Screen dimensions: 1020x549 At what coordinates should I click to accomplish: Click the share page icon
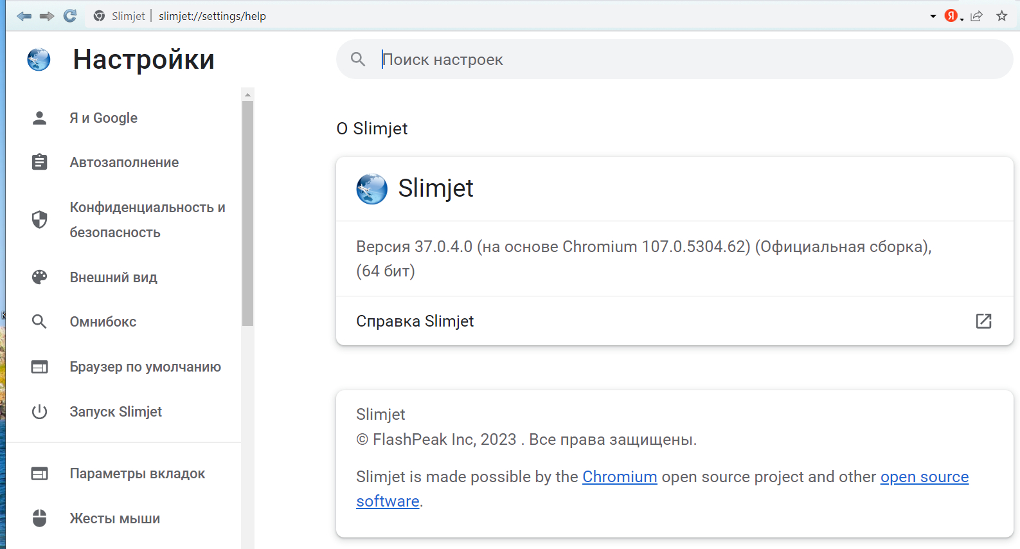pyautogui.click(x=977, y=16)
